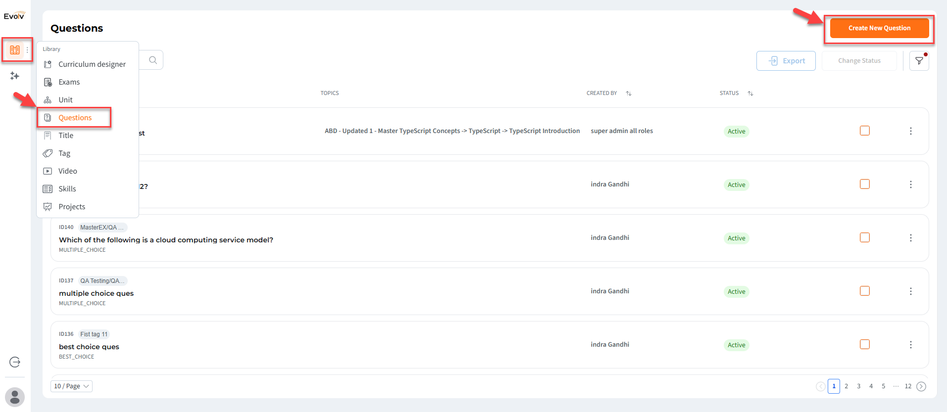Open more options for super admin row
This screenshot has height=412, width=947.
(911, 131)
